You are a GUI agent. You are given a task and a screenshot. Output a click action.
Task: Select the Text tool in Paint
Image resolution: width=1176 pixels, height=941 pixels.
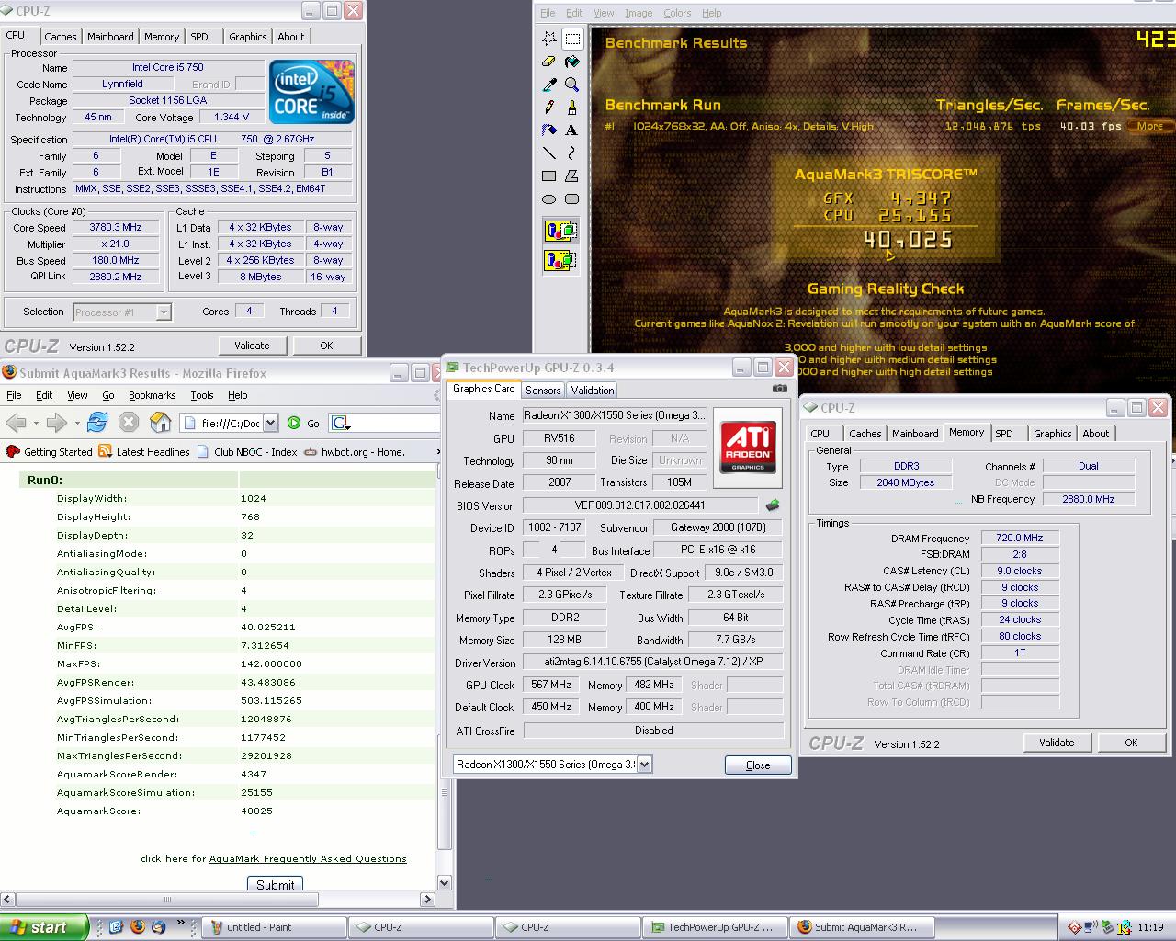(x=572, y=130)
